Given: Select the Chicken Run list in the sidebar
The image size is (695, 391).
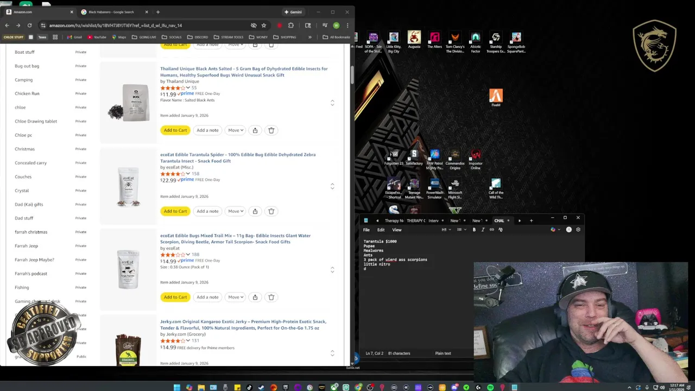Looking at the screenshot, I should click(27, 93).
